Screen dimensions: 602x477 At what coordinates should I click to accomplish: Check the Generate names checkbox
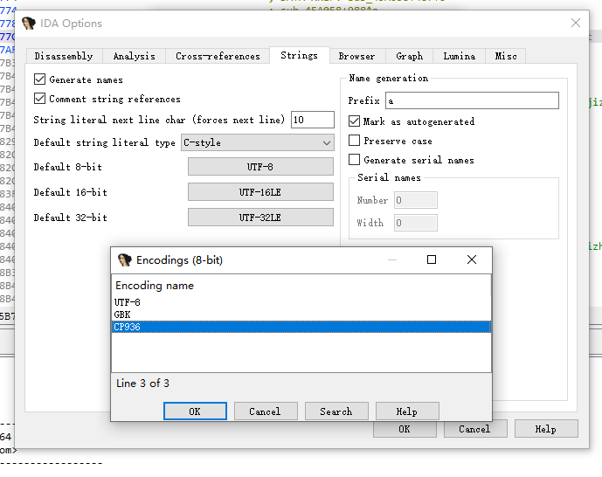[40, 79]
